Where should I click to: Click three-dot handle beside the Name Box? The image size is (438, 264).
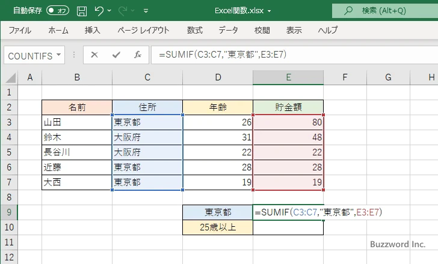click(74, 55)
